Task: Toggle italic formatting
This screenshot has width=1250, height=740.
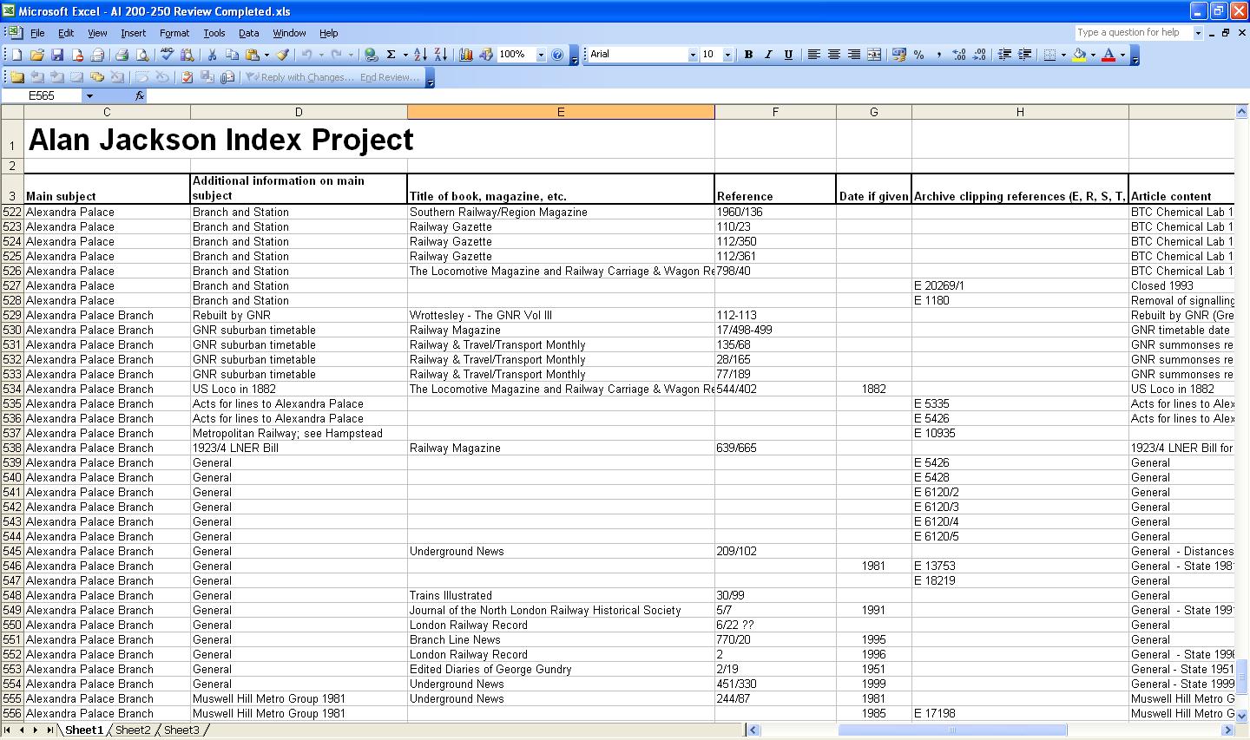Action: coord(767,54)
